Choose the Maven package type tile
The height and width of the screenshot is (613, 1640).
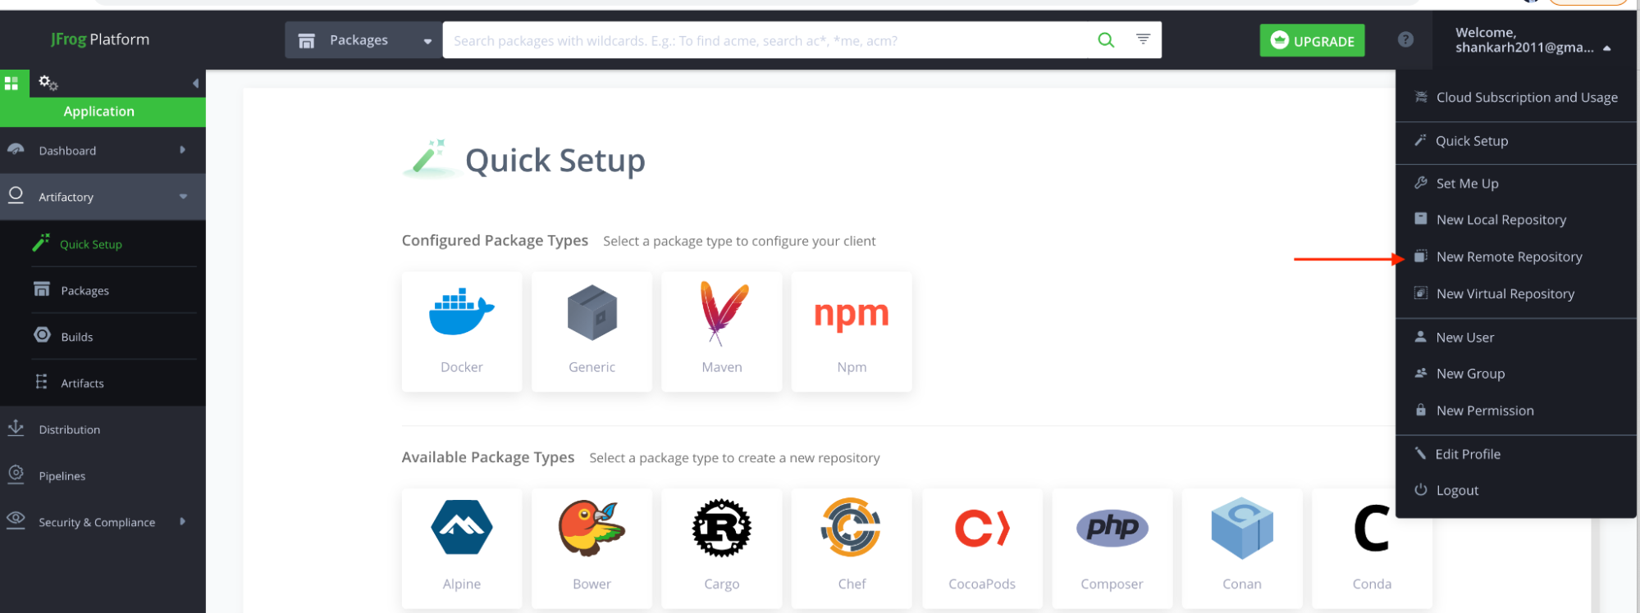[x=721, y=331]
